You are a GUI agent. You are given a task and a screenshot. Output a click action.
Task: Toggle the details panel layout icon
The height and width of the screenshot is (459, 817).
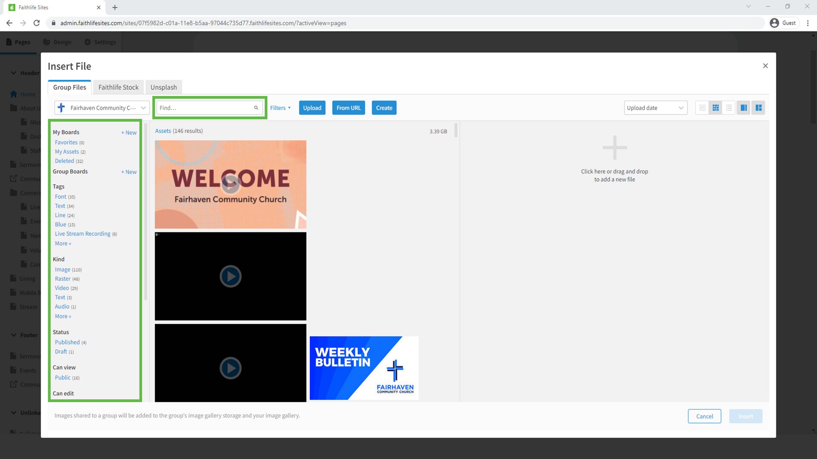[759, 108]
